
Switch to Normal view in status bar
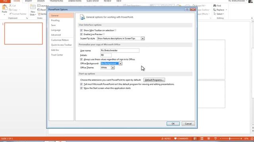pos(195,138)
